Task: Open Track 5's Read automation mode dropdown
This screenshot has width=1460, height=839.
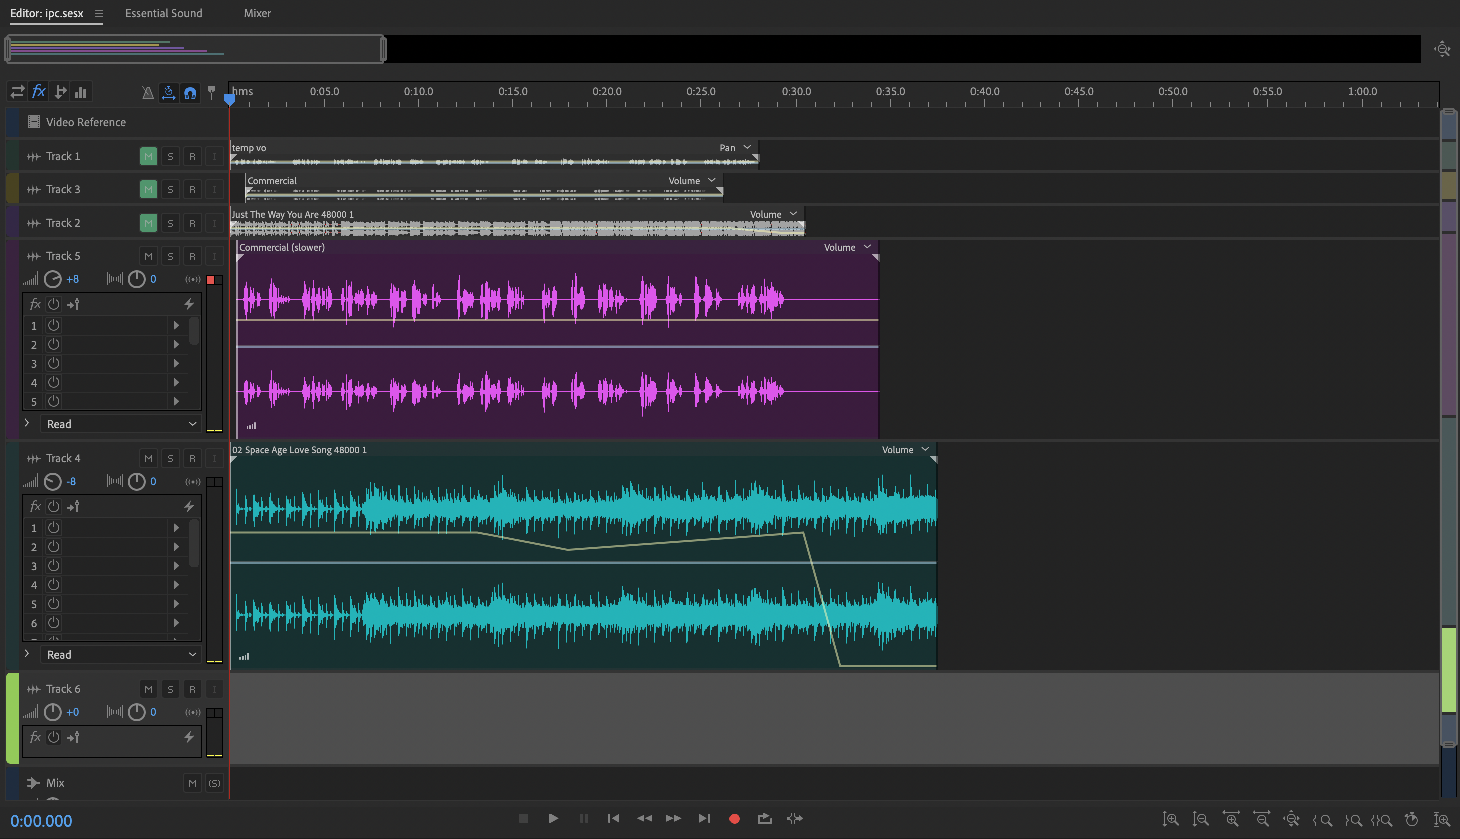Action: [120, 423]
